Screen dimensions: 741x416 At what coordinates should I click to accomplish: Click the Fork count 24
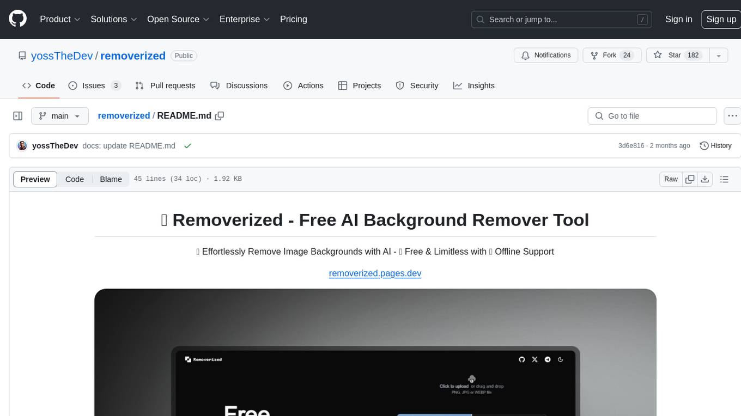click(627, 56)
